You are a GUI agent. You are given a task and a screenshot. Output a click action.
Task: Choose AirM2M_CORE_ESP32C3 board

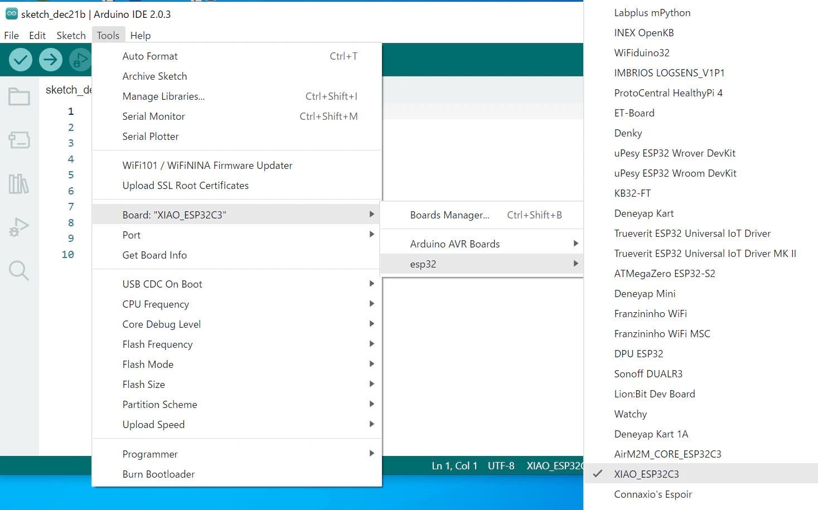coord(701,454)
